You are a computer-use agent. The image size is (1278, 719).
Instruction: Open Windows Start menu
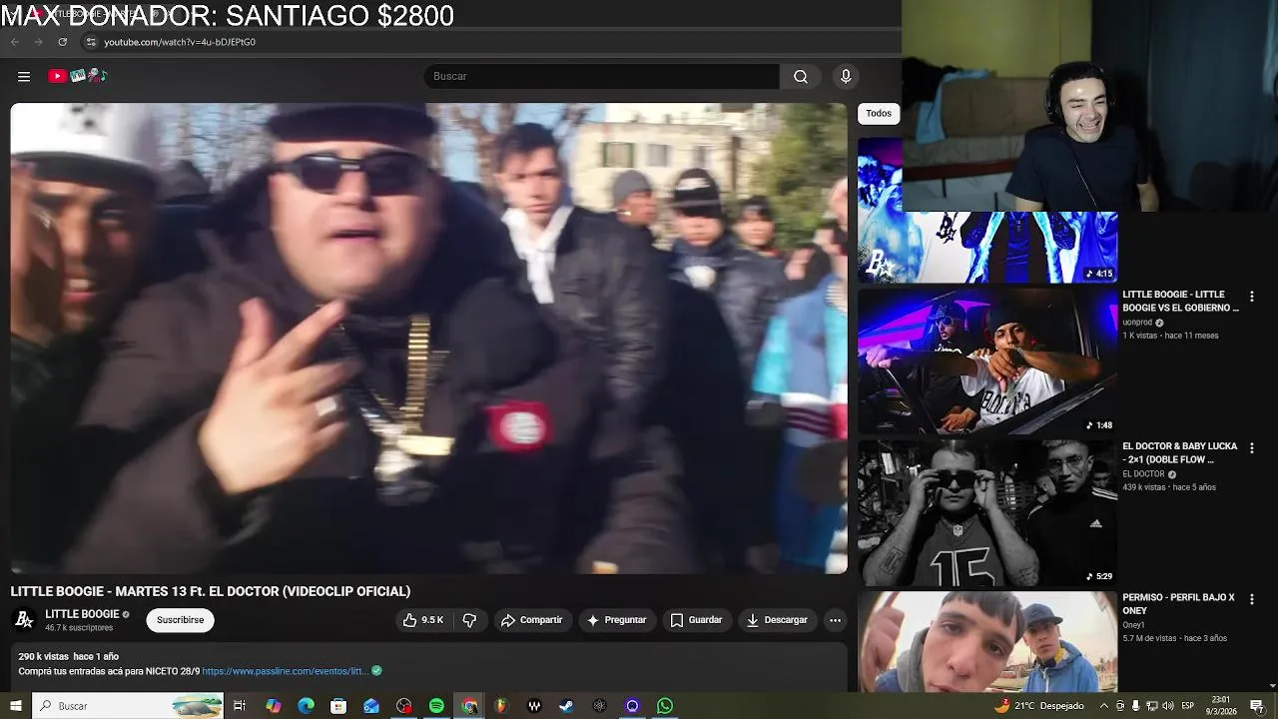(x=15, y=706)
